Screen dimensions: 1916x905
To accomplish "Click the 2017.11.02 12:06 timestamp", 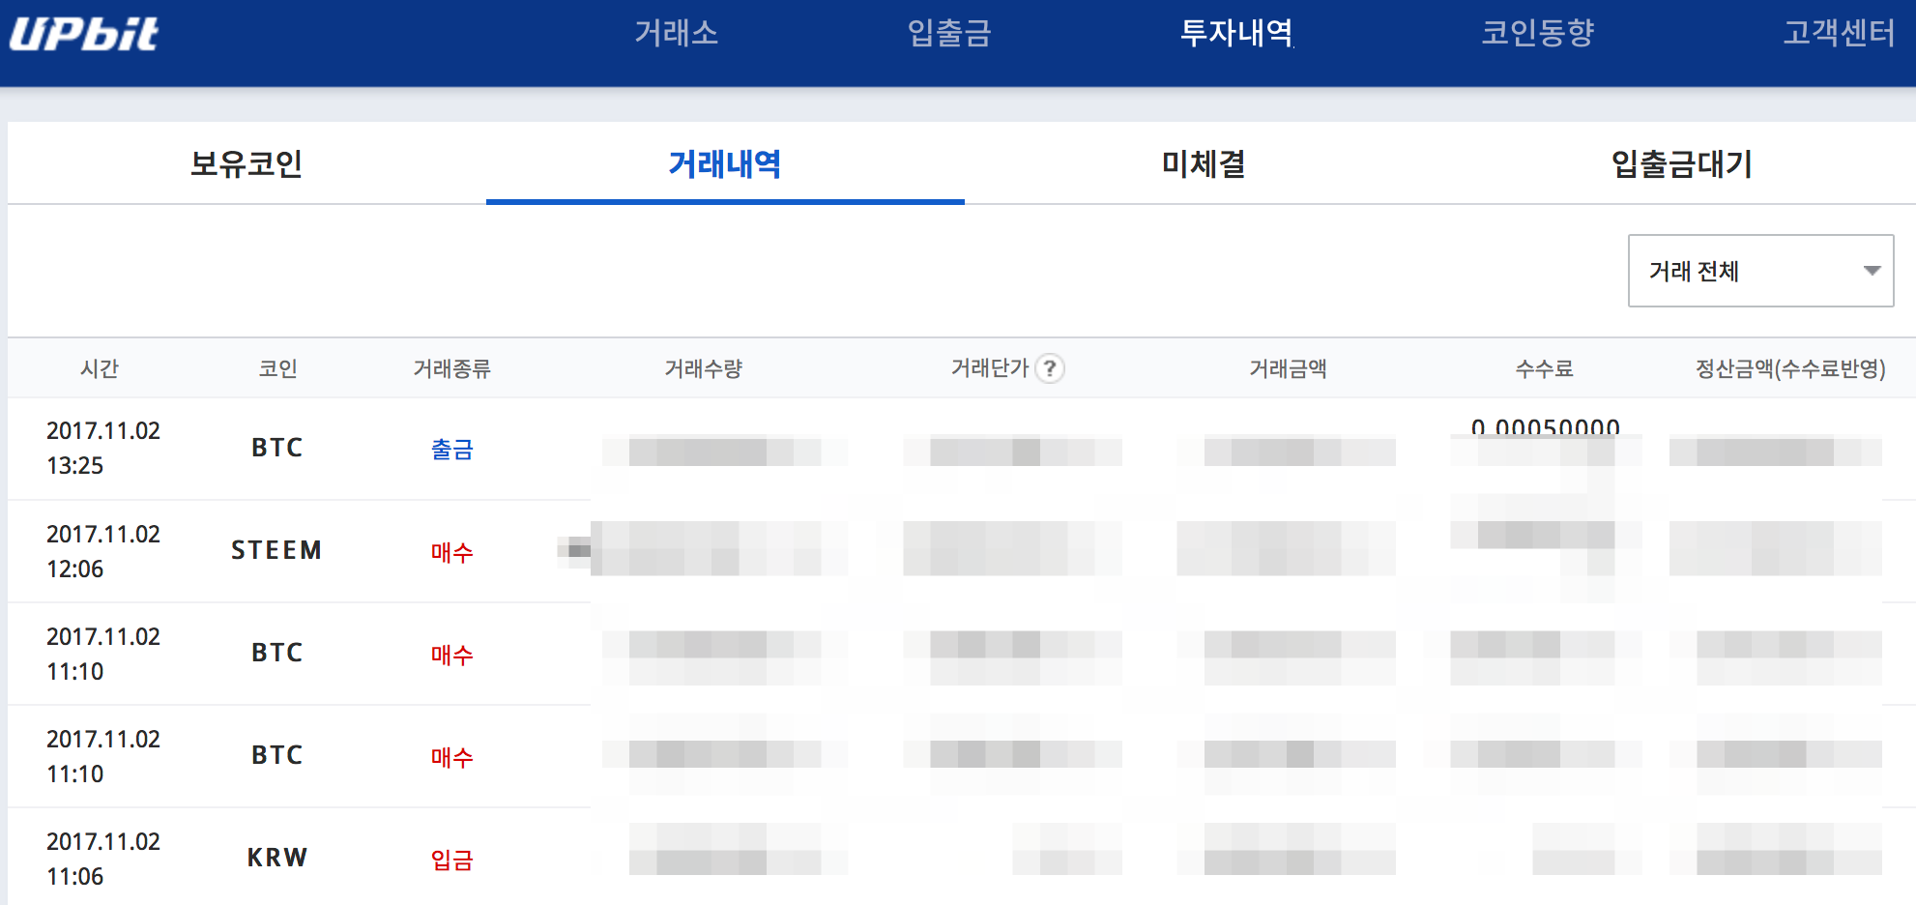I will 103,551.
